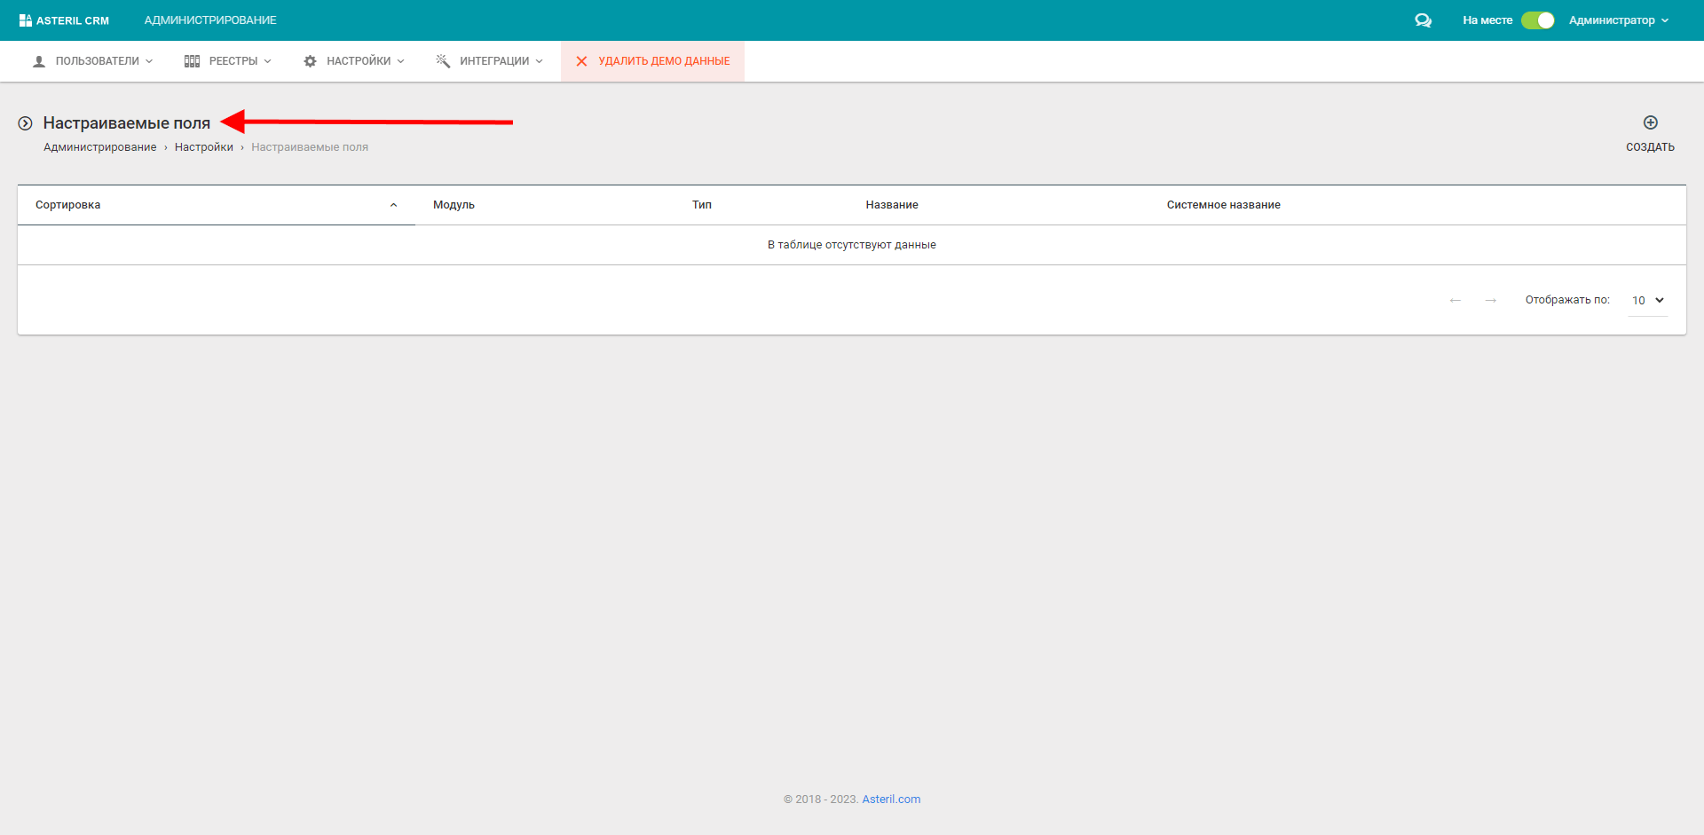Select АДМИНИСТРИРОВАНИЕ in the top bar
This screenshot has height=835, width=1704.
(209, 20)
